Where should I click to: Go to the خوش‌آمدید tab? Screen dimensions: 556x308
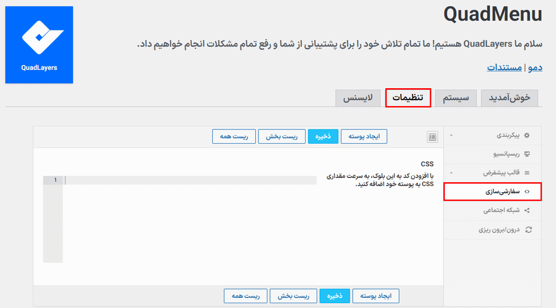pos(509,98)
